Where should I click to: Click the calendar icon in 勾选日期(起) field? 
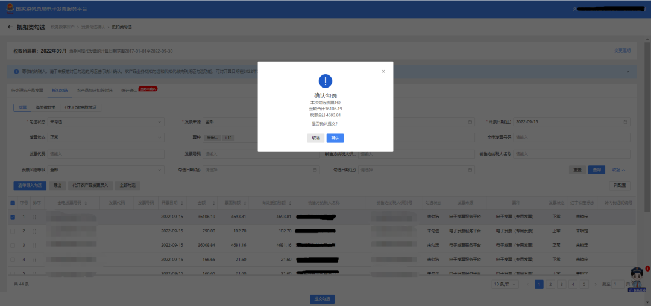tap(315, 170)
